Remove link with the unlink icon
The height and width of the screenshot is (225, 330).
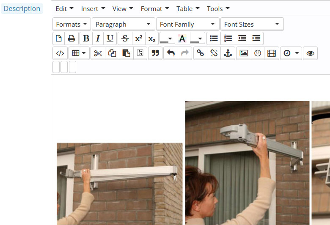[x=214, y=53]
